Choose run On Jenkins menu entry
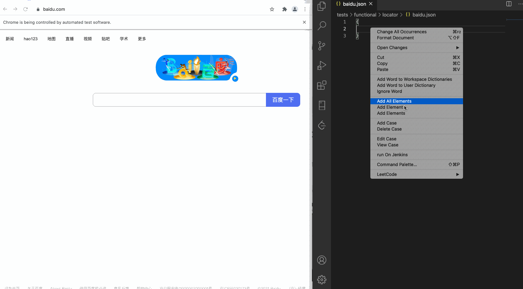The height and width of the screenshot is (289, 523). click(x=417, y=155)
